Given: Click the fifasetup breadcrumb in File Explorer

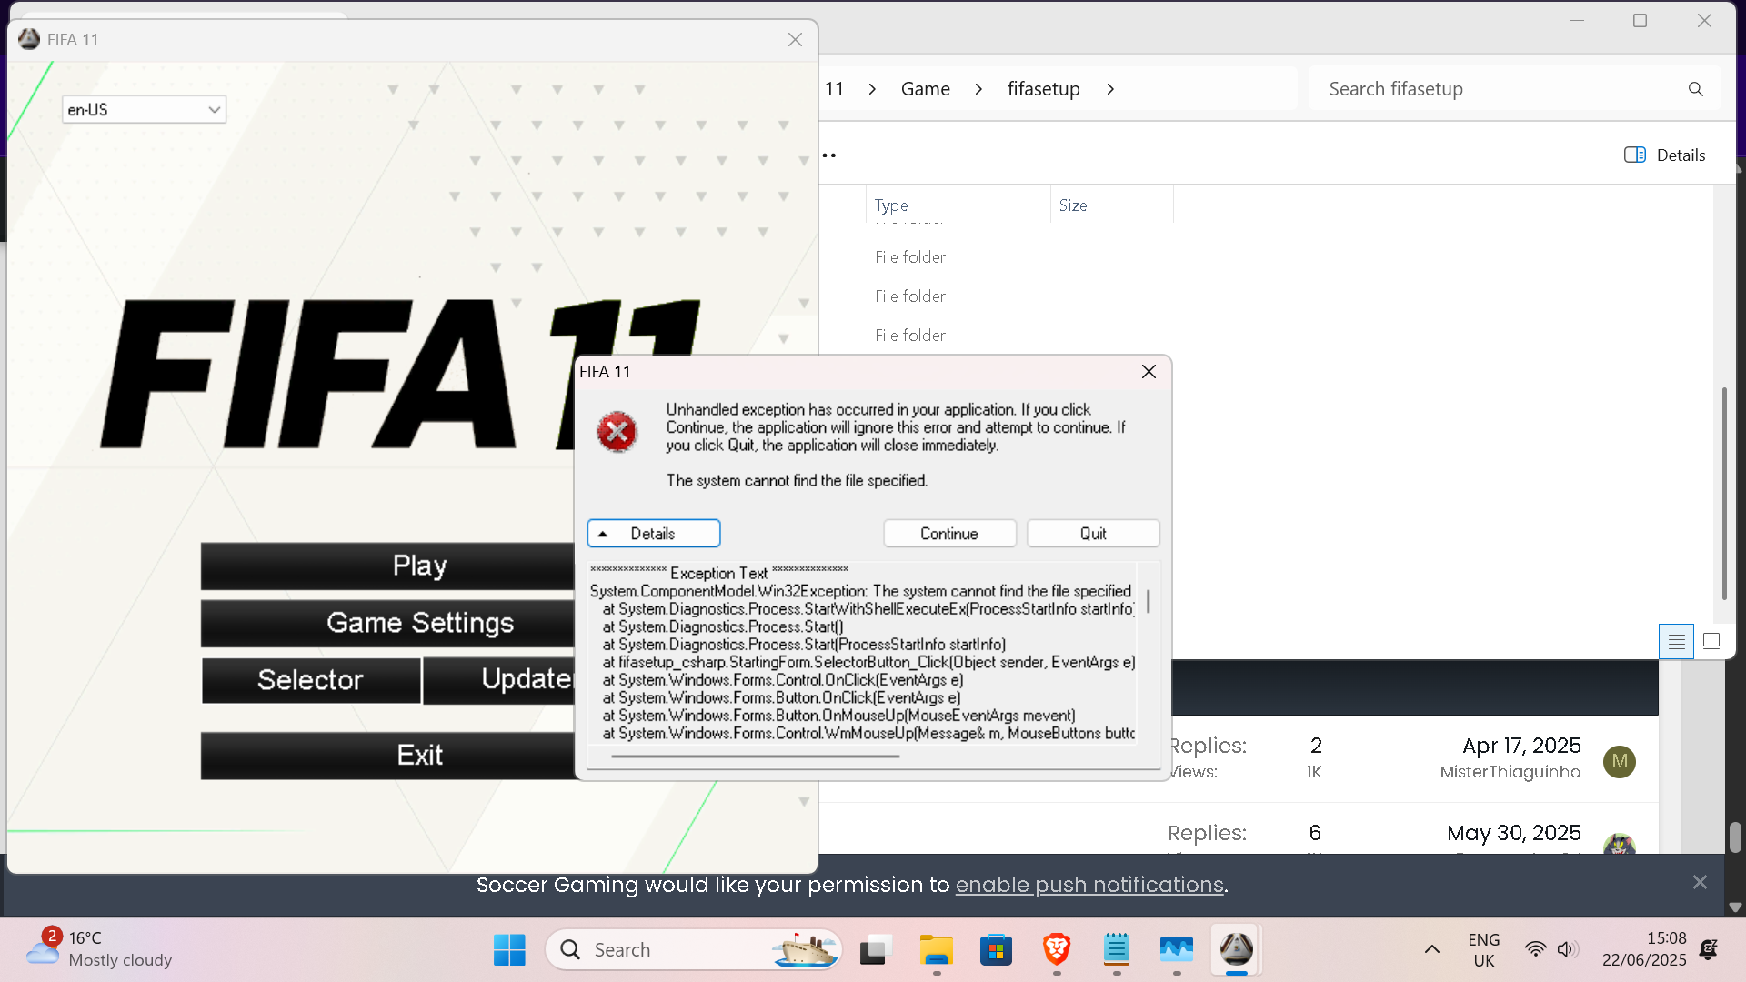Looking at the screenshot, I should click(x=1043, y=89).
